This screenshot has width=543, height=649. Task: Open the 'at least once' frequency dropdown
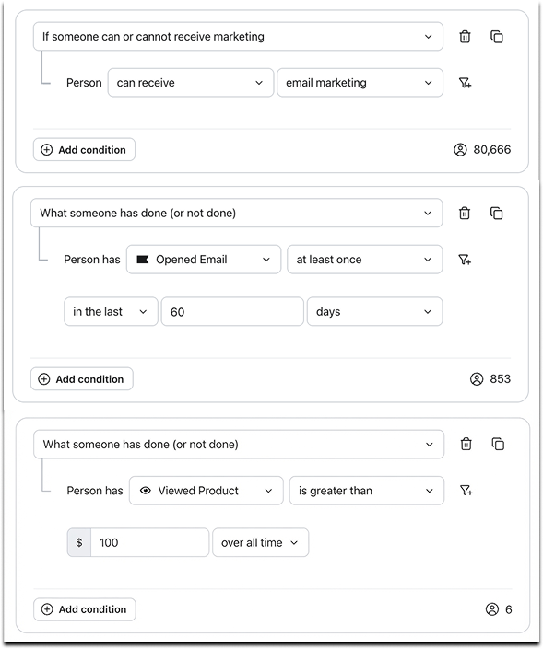click(364, 260)
